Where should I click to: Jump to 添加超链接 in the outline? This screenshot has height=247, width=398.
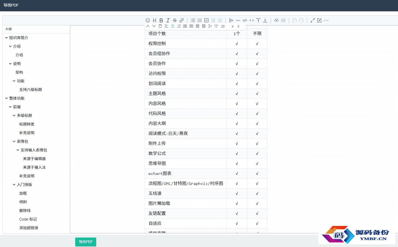click(x=29, y=228)
